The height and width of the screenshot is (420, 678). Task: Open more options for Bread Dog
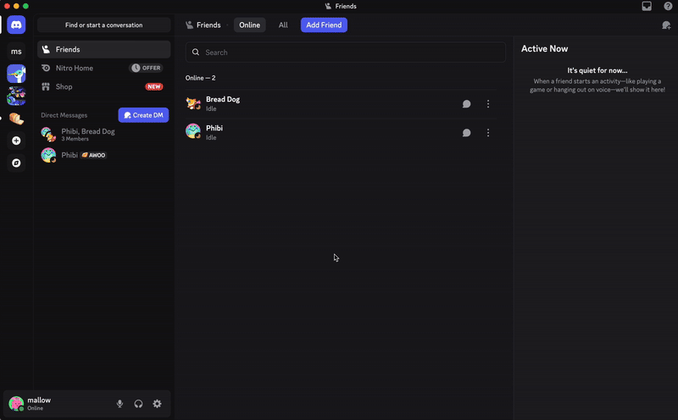point(488,103)
